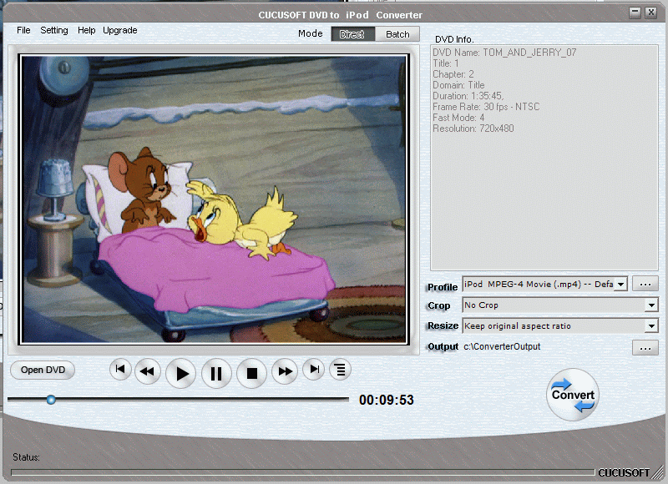668x484 pixels.
Task: Open profile settings via ellipsis button
Action: click(645, 284)
